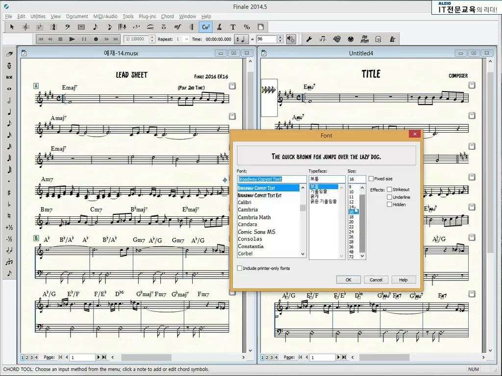The width and height of the screenshot is (502, 376).
Task: Select the flat accidental in left palette
Action: 9,204
